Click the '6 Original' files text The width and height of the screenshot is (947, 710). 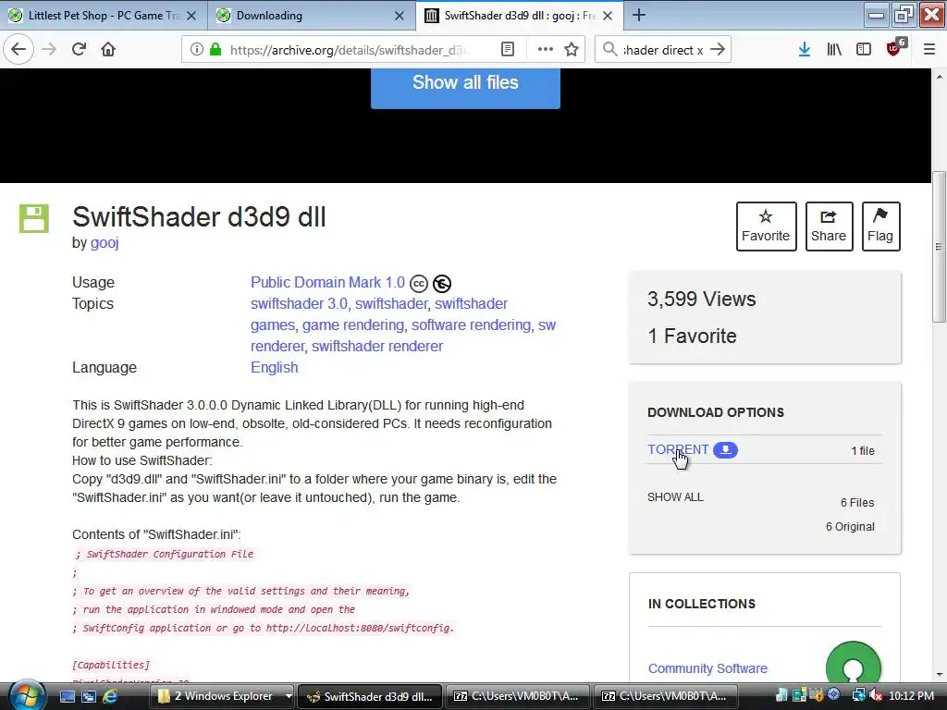click(x=850, y=526)
